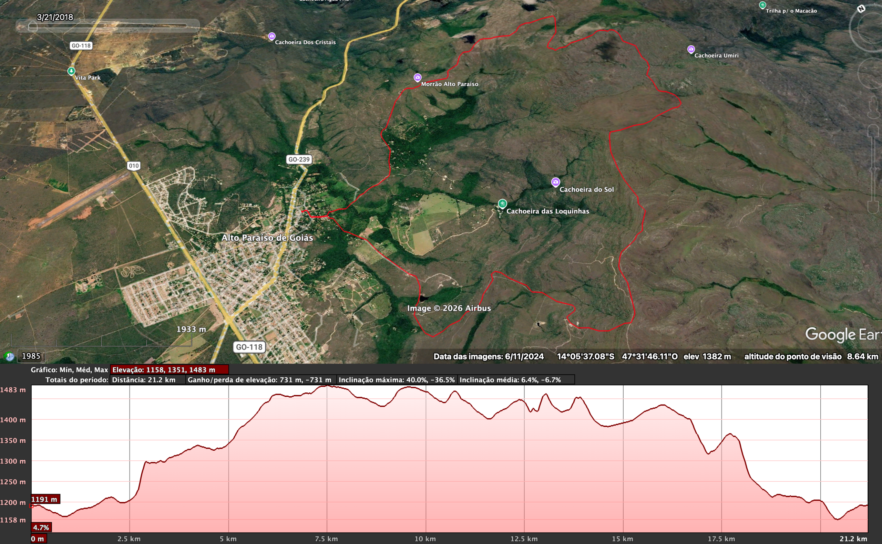The image size is (882, 544).
Task: Click the Vita Park green placemark icon
Action: (72, 71)
